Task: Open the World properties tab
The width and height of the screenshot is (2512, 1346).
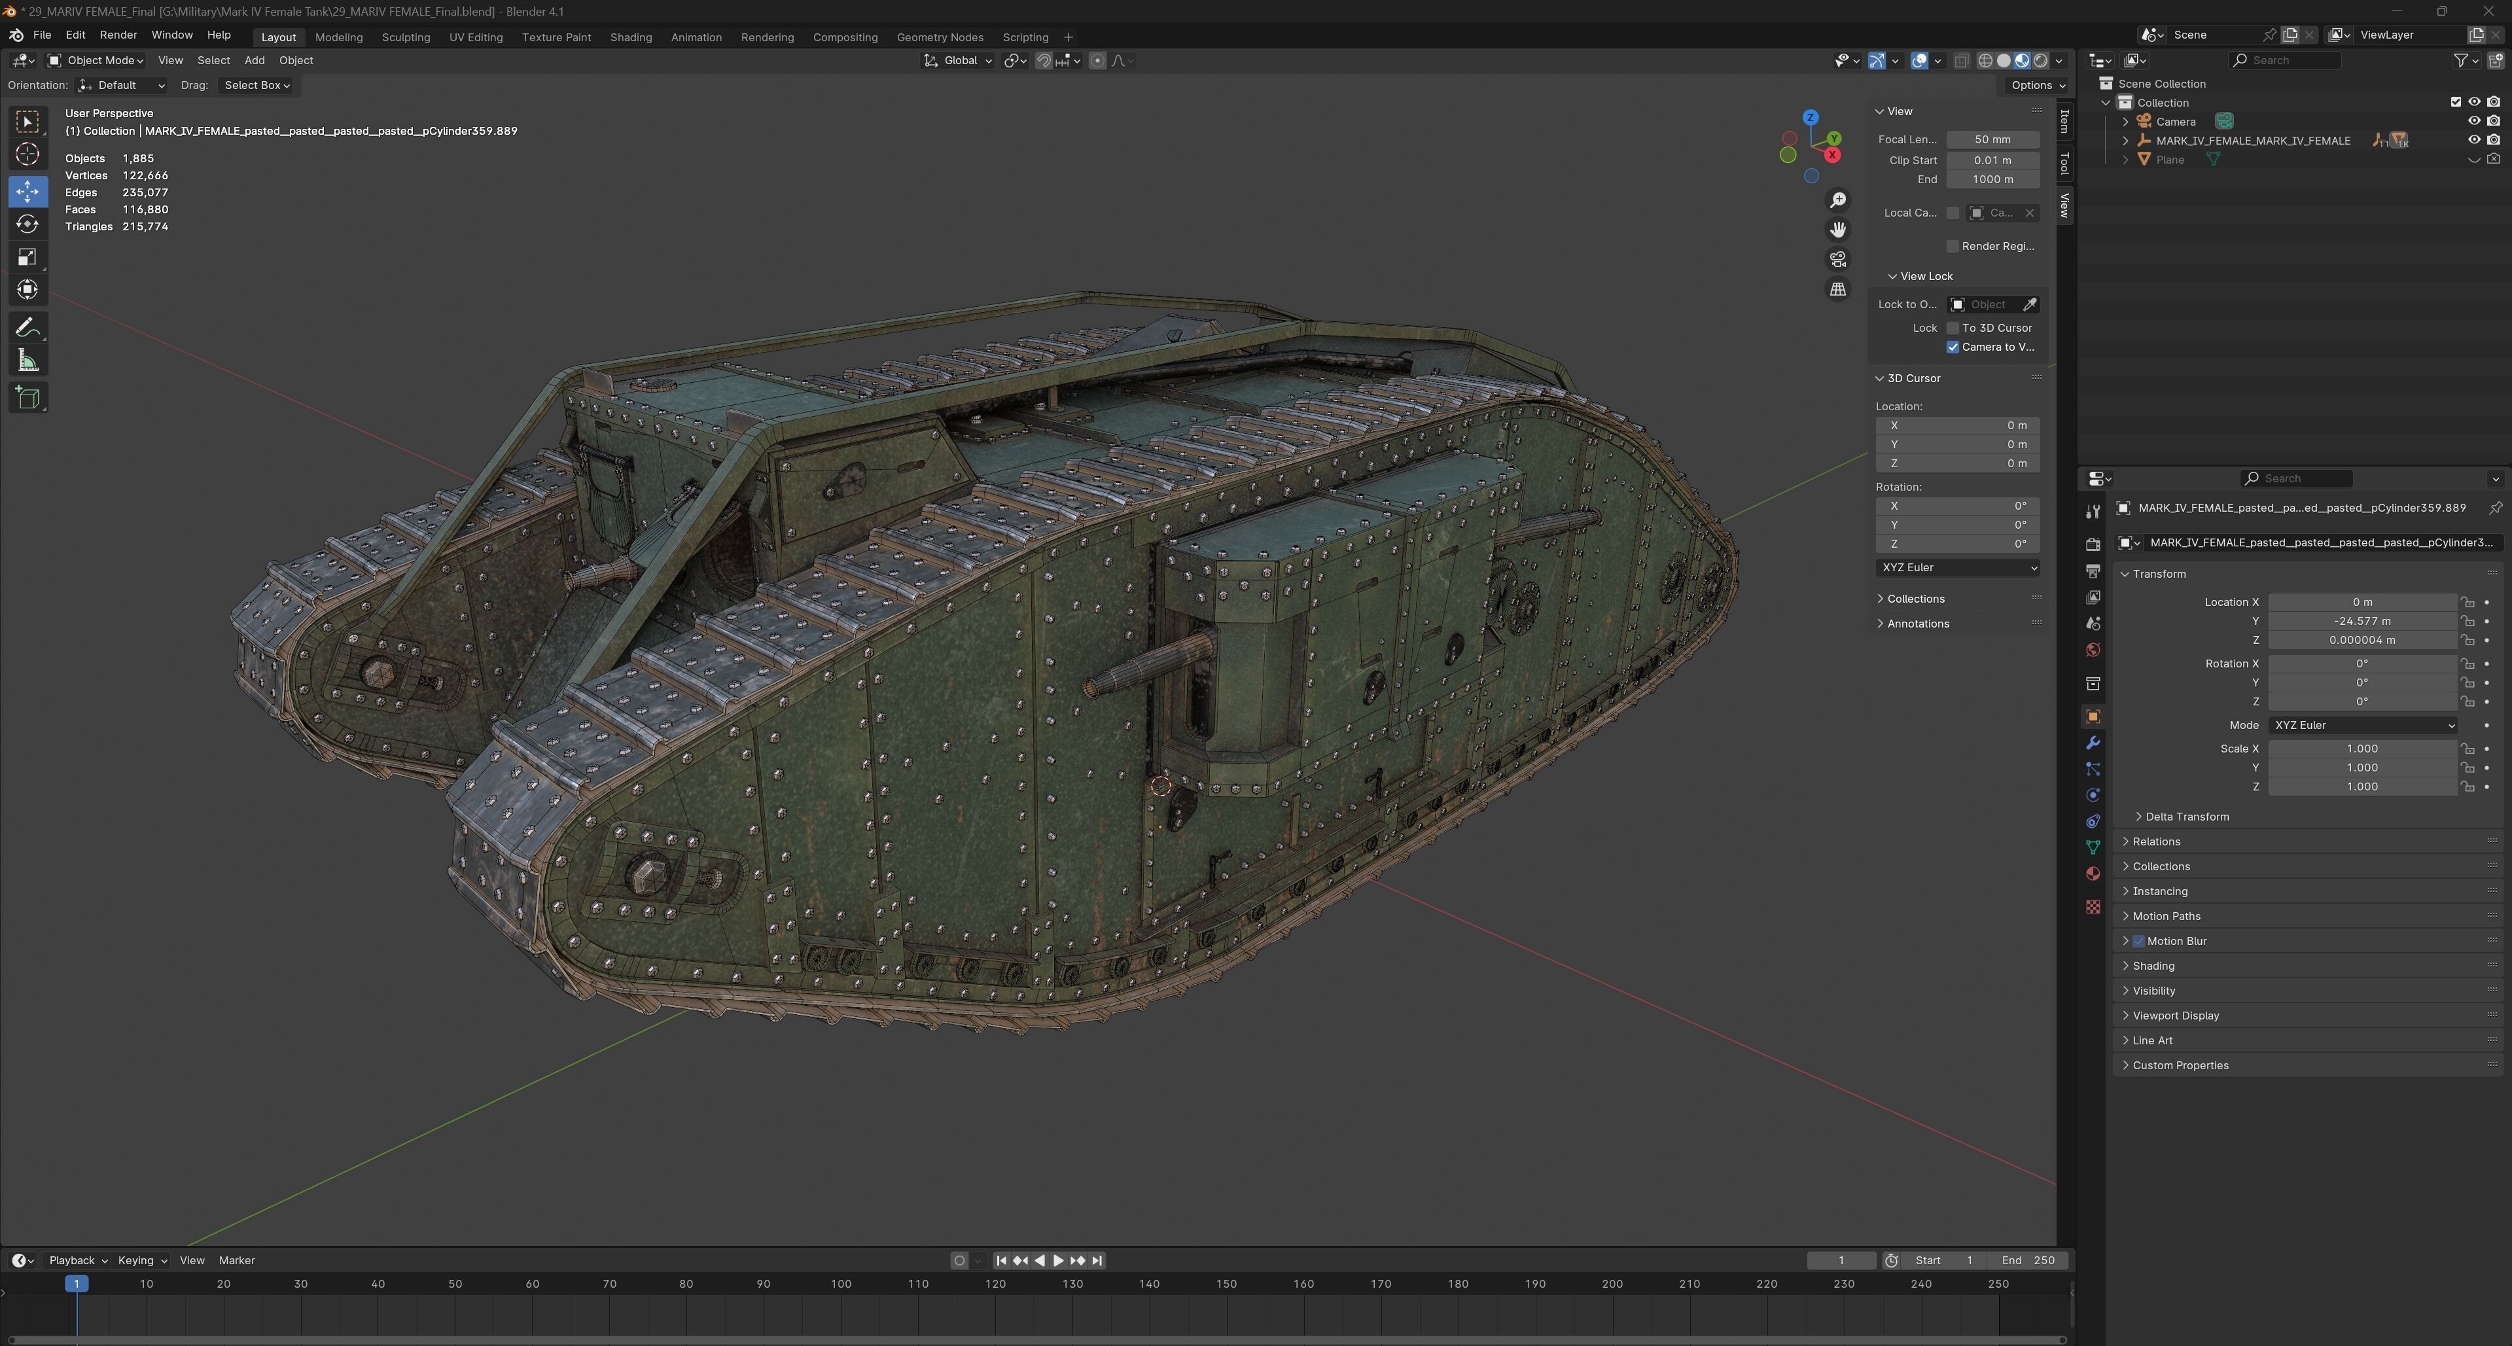Action: tap(2093, 650)
